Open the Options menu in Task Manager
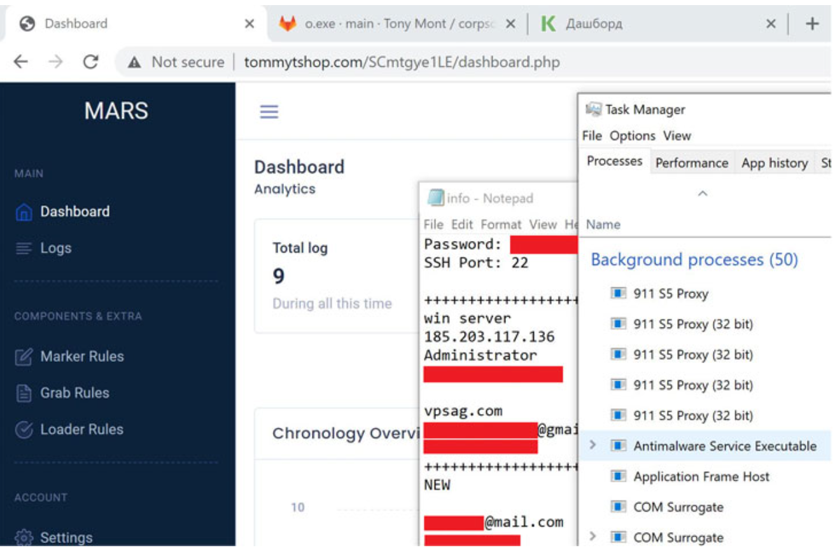Screen dimensions: 835x557 tap(633, 136)
